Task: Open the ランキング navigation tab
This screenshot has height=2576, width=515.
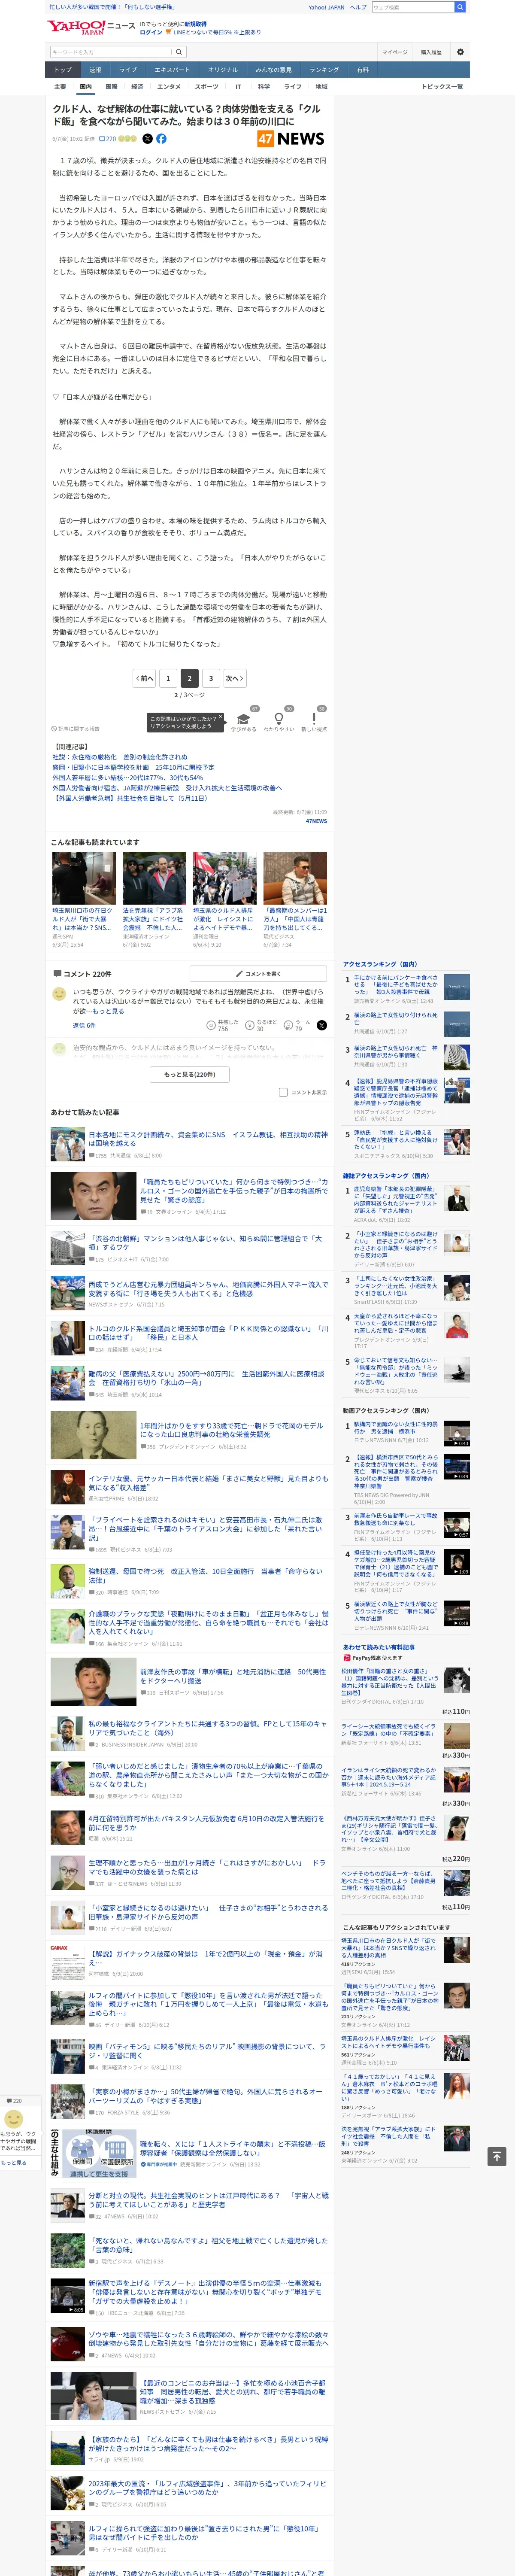Action: [x=324, y=70]
